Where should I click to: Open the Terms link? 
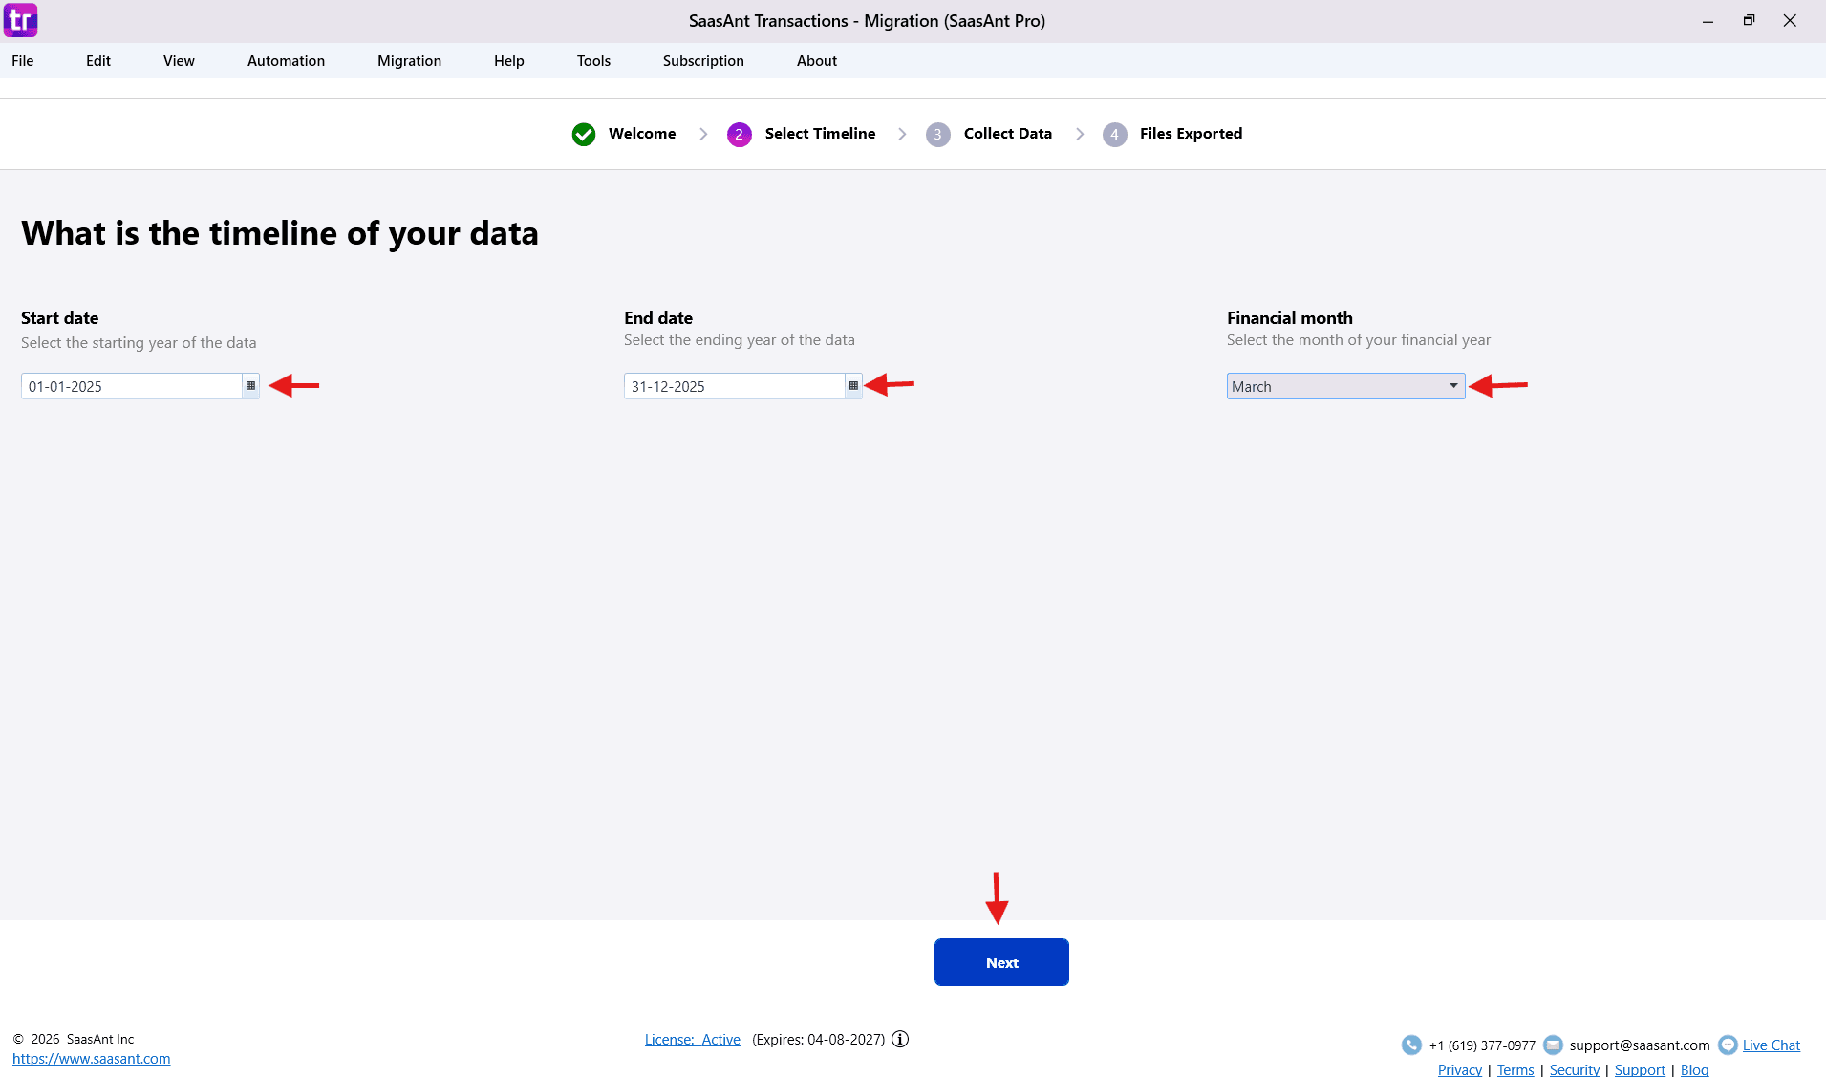(1515, 1069)
